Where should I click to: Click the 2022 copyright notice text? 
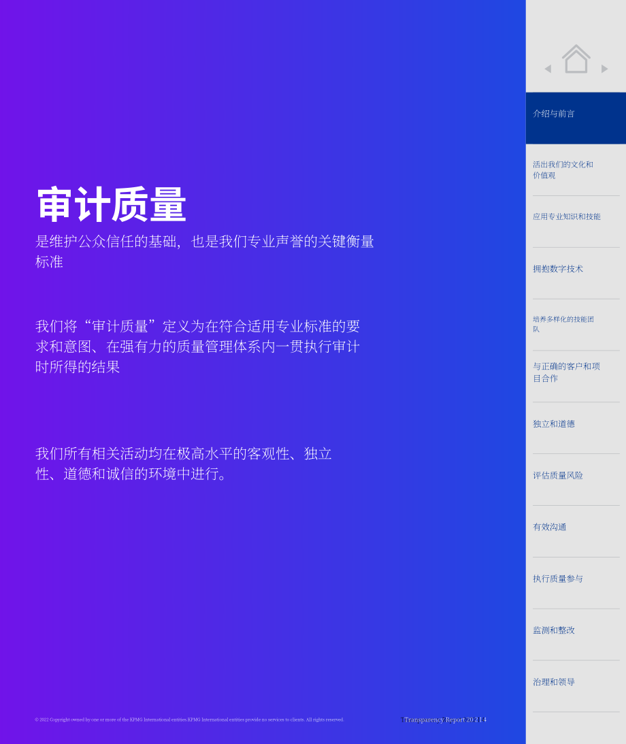pyautogui.click(x=189, y=719)
